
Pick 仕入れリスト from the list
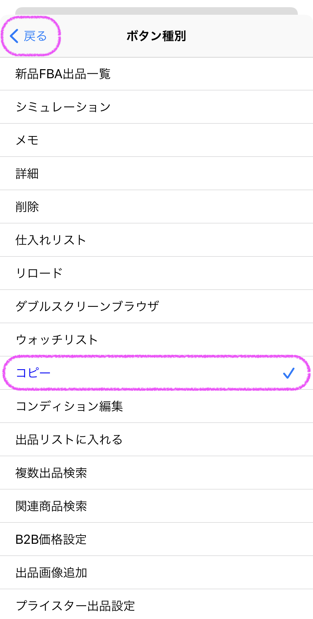pos(51,240)
